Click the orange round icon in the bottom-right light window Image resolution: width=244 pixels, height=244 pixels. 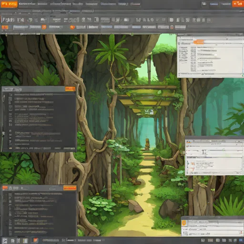[x=184, y=223]
